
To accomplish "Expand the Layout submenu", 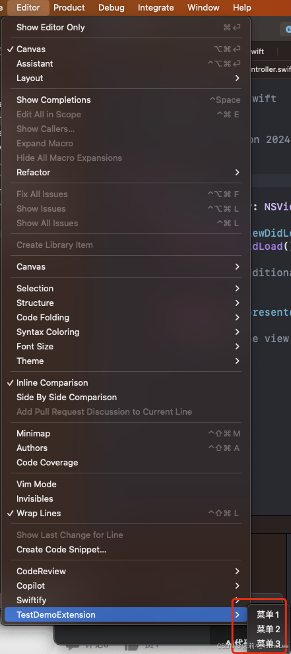I will 126,78.
